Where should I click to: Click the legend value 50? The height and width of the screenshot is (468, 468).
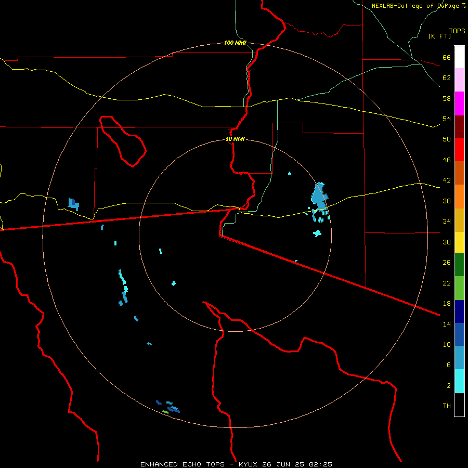(447, 139)
